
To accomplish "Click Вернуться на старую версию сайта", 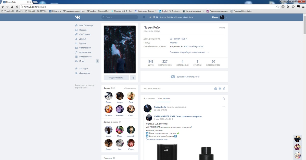I will point(85,86).
